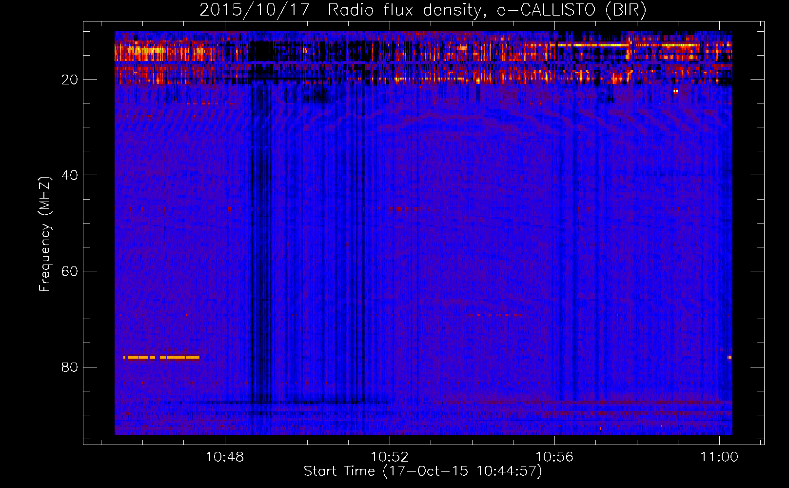Click the '10:56' time tick label
789x488 pixels.
[554, 457]
